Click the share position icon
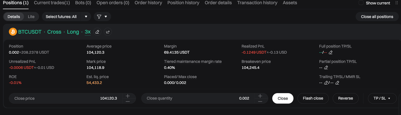The width and height of the screenshot is (401, 115). pyautogui.click(x=108, y=32)
